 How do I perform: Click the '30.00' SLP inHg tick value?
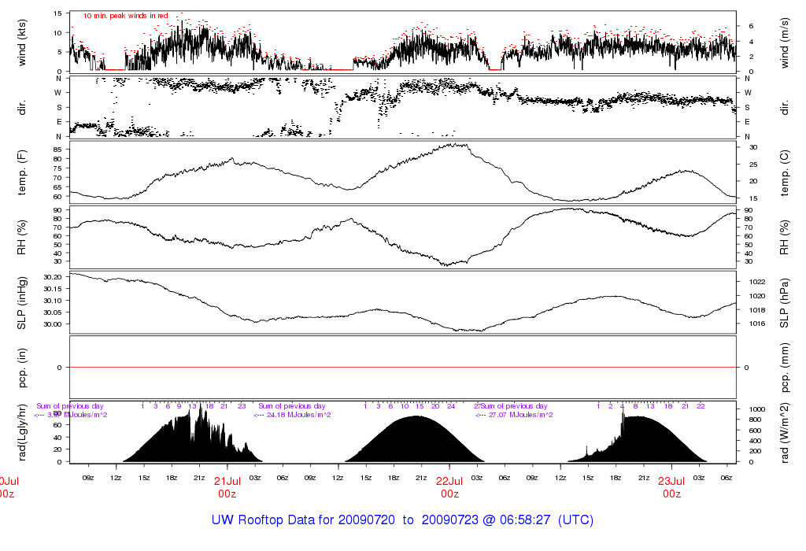pyautogui.click(x=53, y=324)
